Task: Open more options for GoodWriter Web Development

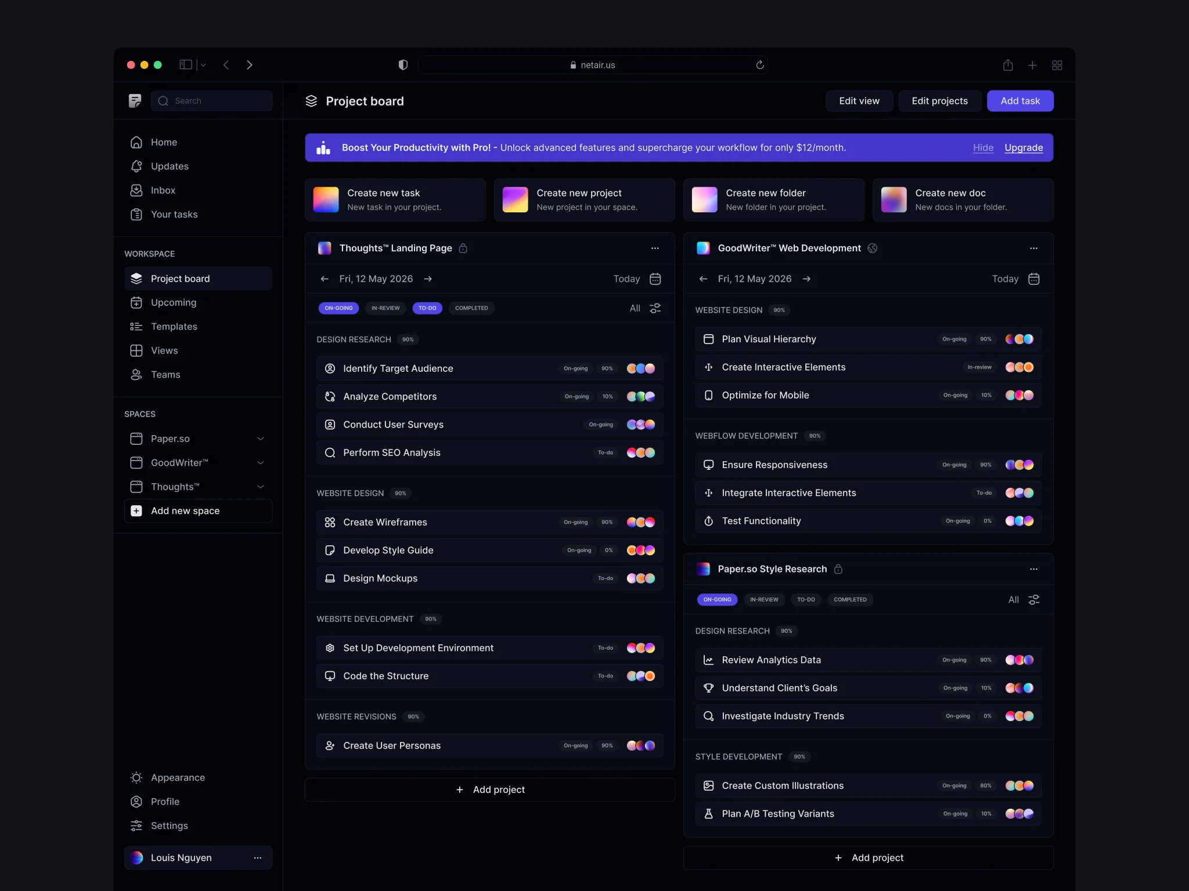Action: coord(1033,248)
